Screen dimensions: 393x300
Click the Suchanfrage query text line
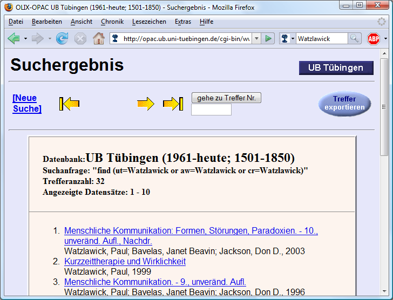(175, 171)
